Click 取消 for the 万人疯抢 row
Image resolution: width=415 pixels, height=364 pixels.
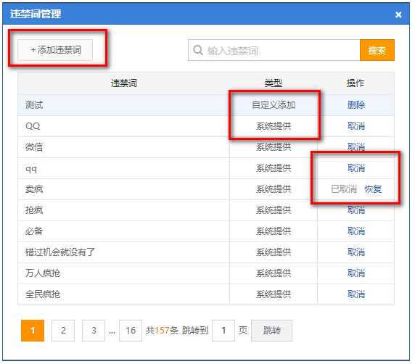coord(356,273)
